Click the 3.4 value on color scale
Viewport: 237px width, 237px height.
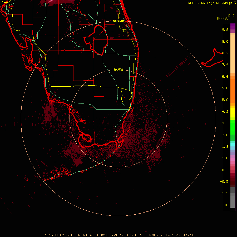(225, 123)
